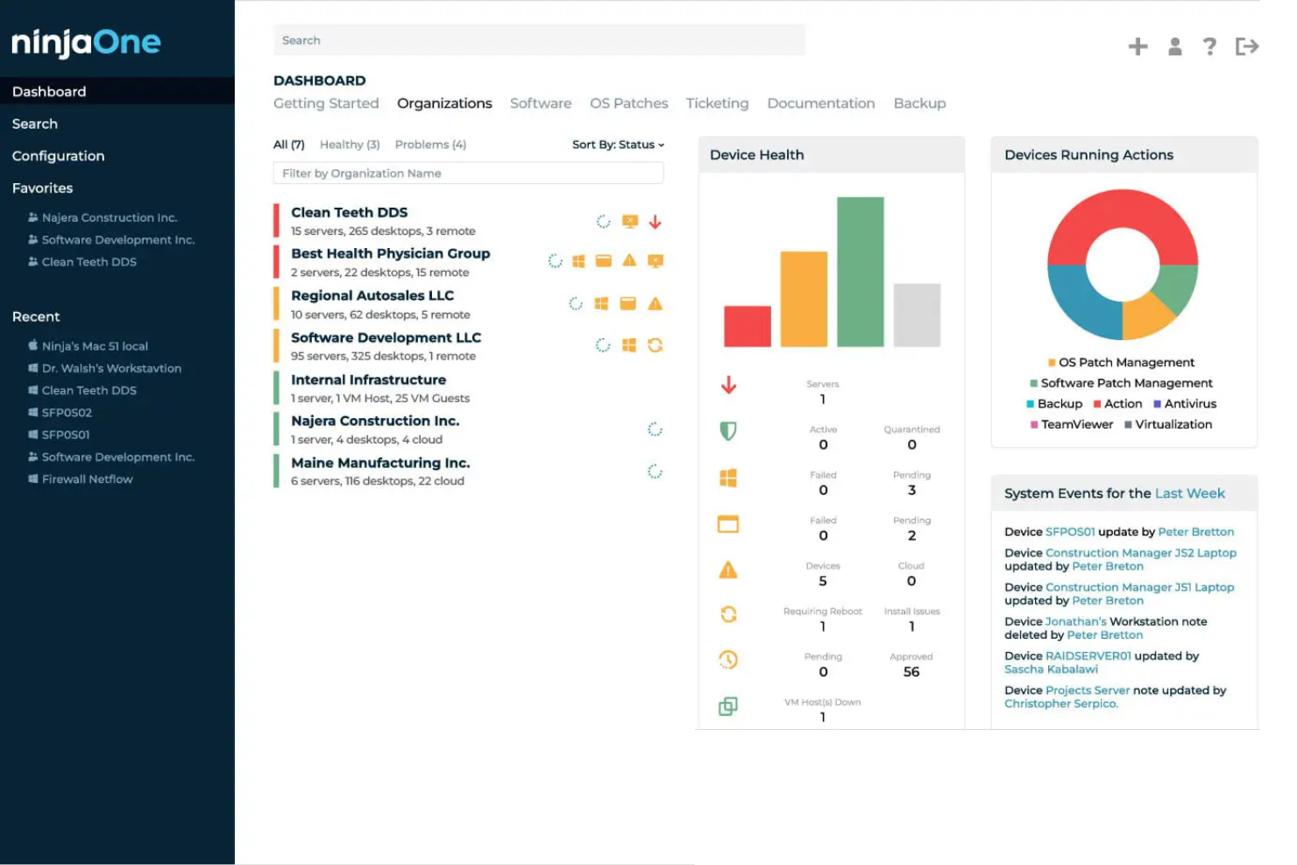This screenshot has height=865, width=1297.
Task: Open the Projects Server device link
Action: [x=1088, y=691]
